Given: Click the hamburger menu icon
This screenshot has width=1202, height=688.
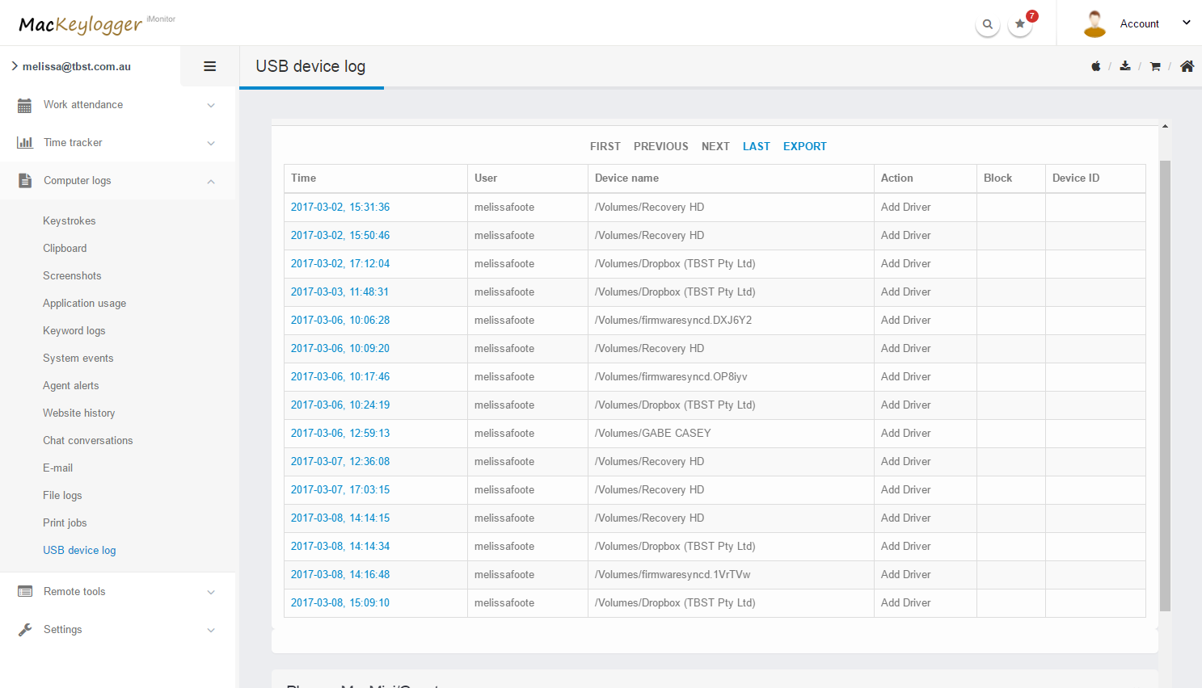Looking at the screenshot, I should click(x=209, y=66).
